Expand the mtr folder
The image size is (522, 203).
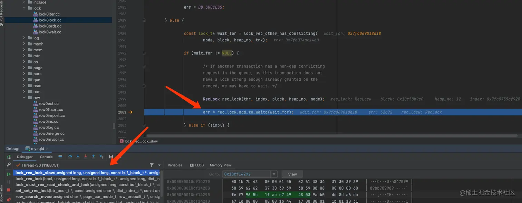(24, 56)
